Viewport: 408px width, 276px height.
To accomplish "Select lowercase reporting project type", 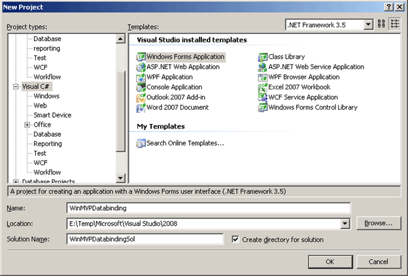I will tap(47, 48).
